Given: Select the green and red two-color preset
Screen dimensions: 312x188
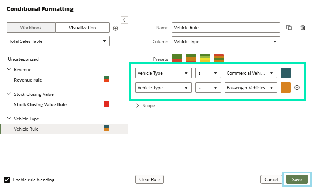Looking at the screenshot, I should 177,59.
